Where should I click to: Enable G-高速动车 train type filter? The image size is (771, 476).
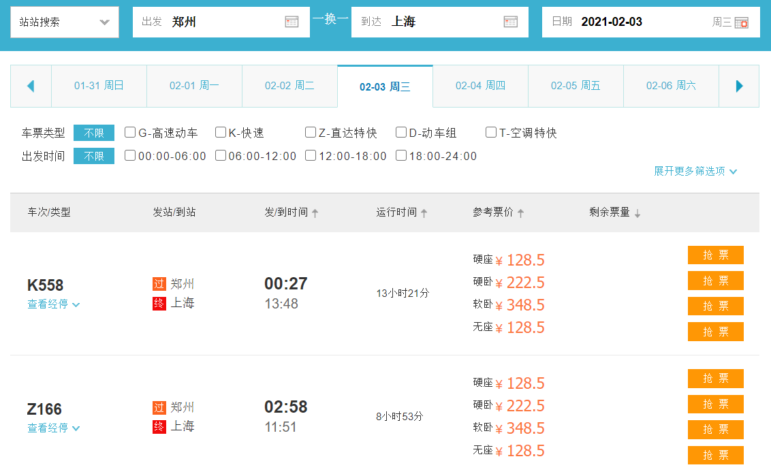pos(130,132)
